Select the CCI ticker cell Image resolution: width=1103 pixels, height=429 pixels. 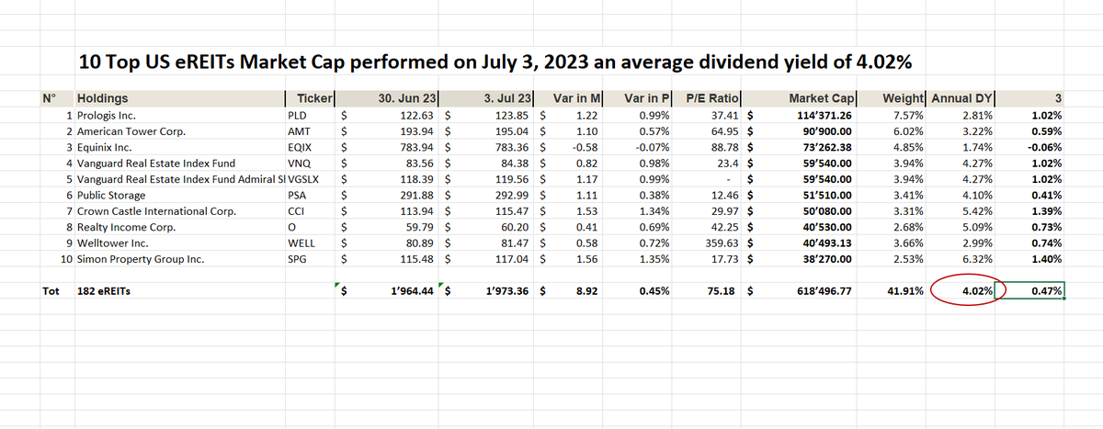point(296,210)
